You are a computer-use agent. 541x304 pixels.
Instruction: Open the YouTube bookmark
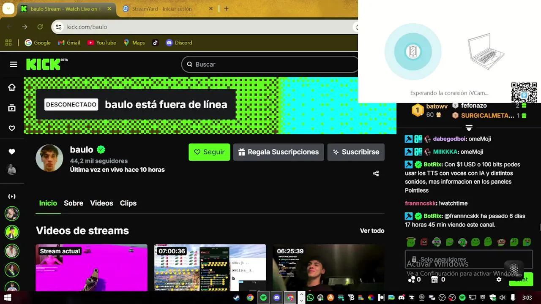101,43
